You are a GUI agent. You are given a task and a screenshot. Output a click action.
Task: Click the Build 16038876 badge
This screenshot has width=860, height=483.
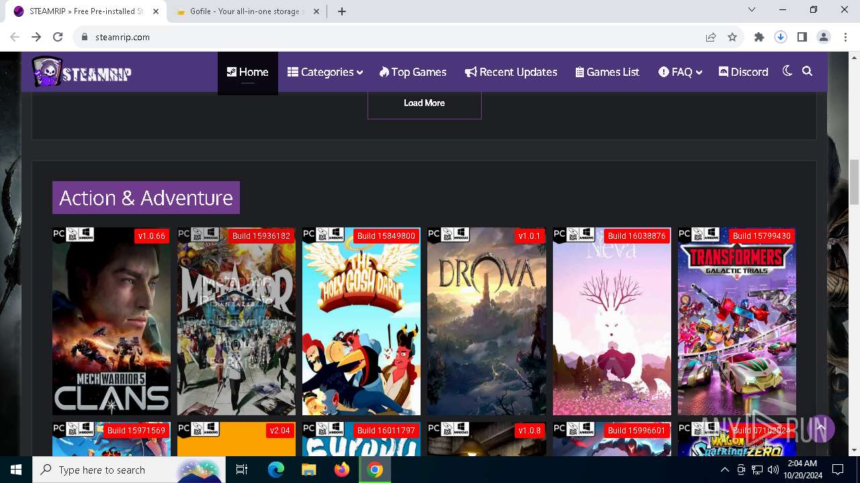click(636, 236)
